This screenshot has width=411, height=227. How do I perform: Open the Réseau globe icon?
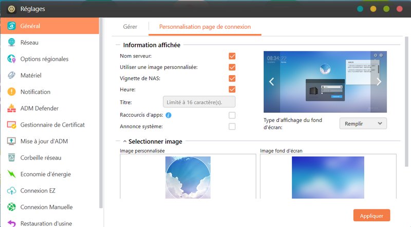pos(11,42)
